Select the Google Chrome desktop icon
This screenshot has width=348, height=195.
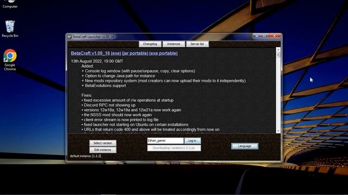10,60
